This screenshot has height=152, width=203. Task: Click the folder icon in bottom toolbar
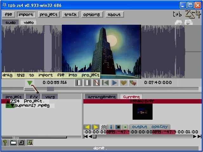13,143
